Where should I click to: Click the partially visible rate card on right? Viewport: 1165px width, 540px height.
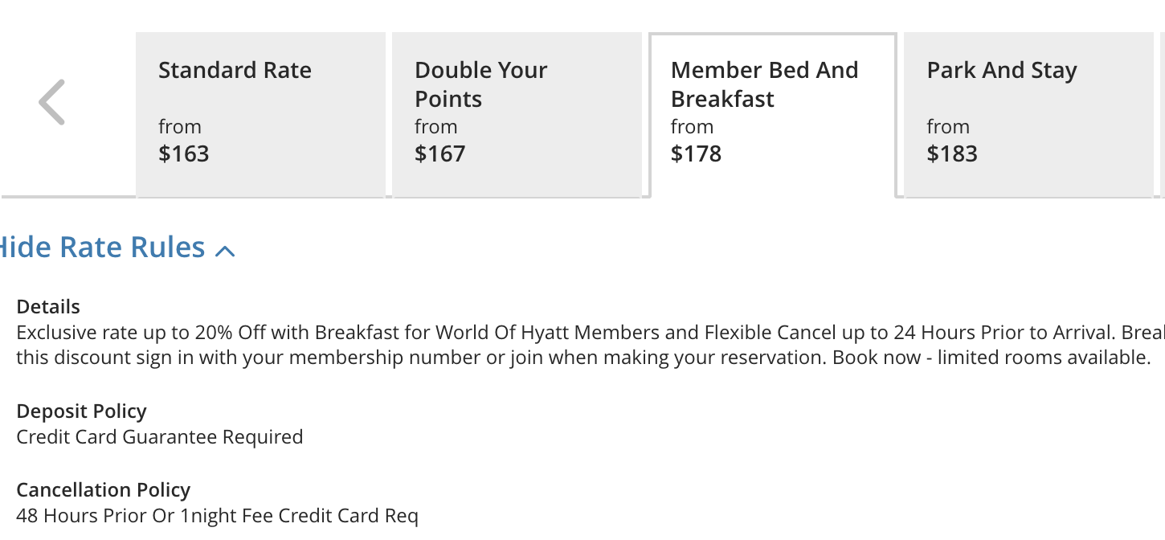click(x=1160, y=112)
